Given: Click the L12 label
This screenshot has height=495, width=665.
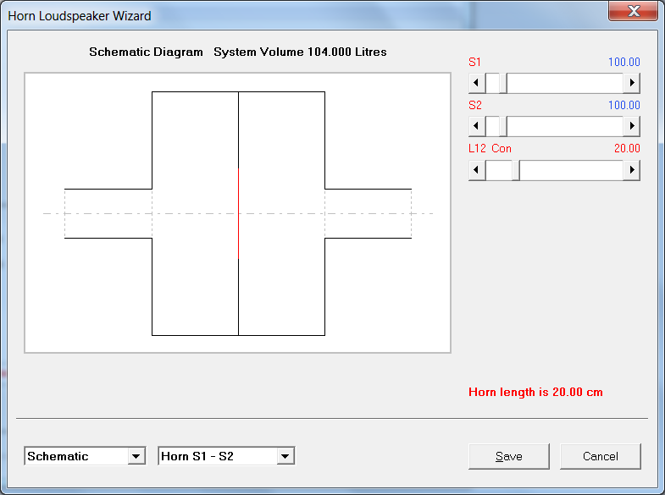Looking at the screenshot, I should [477, 149].
